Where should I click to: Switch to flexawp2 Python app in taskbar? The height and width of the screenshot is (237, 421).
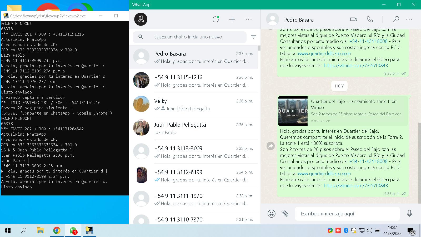point(90,231)
